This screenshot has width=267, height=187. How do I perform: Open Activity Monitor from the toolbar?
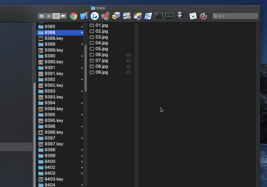click(x=169, y=16)
